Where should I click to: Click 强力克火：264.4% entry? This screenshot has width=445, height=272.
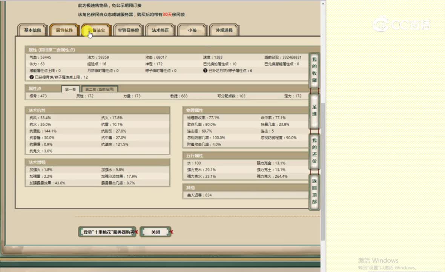click(x=272, y=176)
